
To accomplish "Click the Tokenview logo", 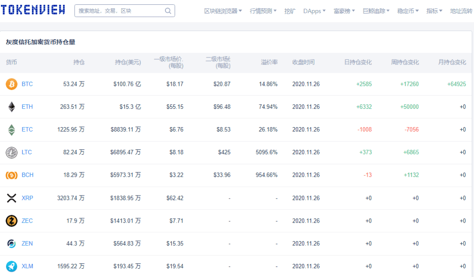I will coord(33,10).
